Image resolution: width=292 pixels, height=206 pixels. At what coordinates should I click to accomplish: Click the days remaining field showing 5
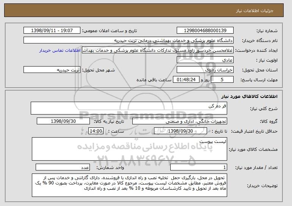pos(222,80)
